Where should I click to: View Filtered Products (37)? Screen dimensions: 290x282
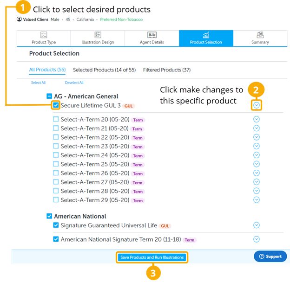[x=167, y=70]
